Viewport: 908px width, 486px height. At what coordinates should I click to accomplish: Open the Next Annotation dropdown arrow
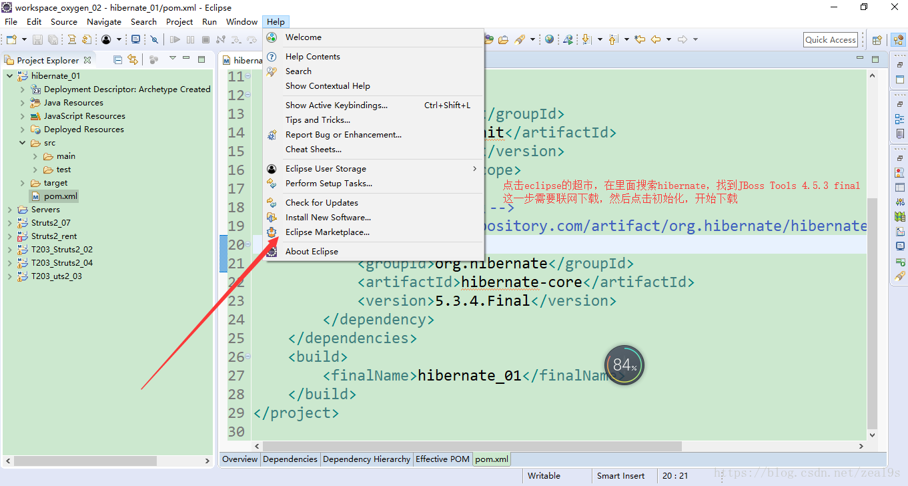[x=600, y=39]
